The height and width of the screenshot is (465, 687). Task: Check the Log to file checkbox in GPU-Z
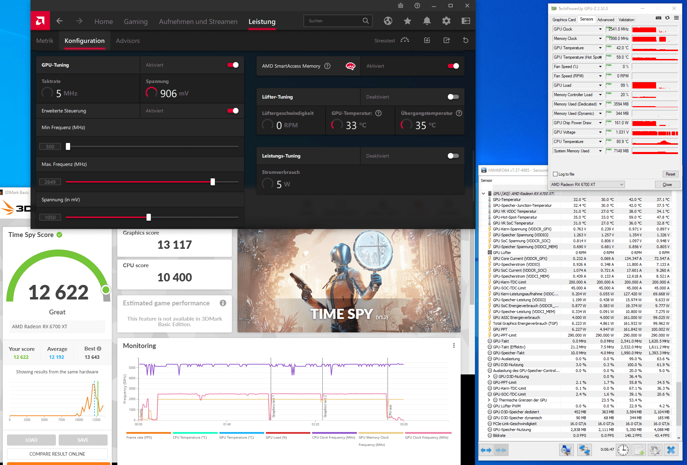click(x=555, y=174)
